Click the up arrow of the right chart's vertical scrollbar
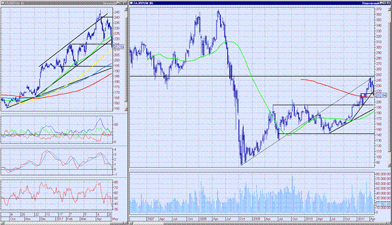This screenshot has height=225, width=392. point(390,8)
